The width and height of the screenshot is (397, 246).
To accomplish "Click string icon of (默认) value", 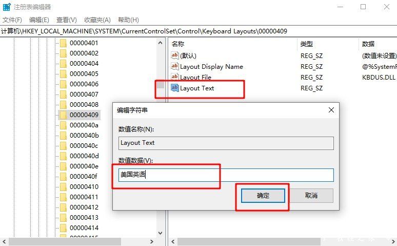I will tap(175, 55).
